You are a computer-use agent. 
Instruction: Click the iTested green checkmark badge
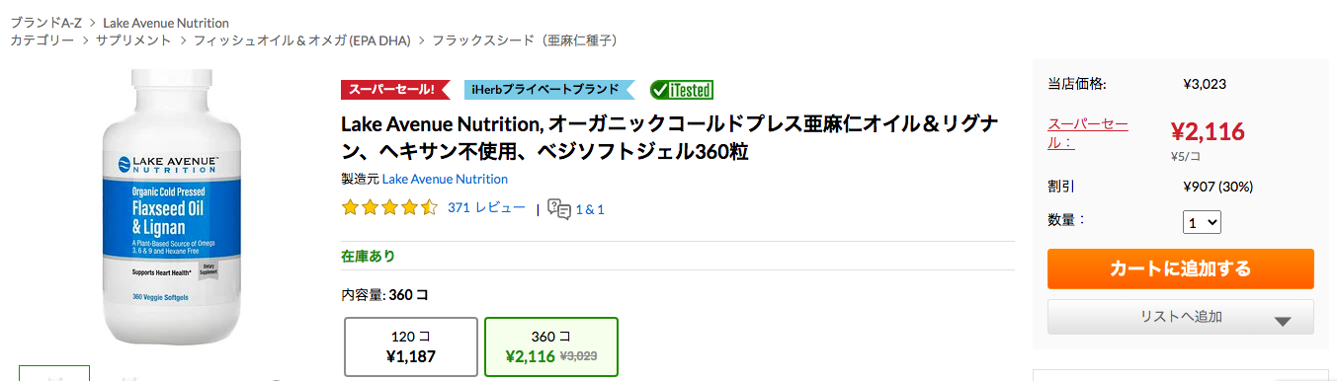[x=682, y=90]
